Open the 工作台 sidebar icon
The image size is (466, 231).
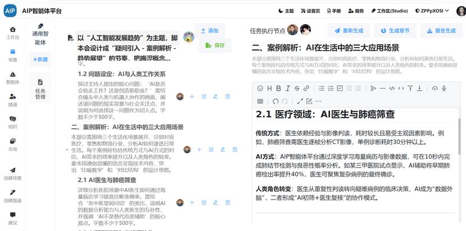click(12, 33)
